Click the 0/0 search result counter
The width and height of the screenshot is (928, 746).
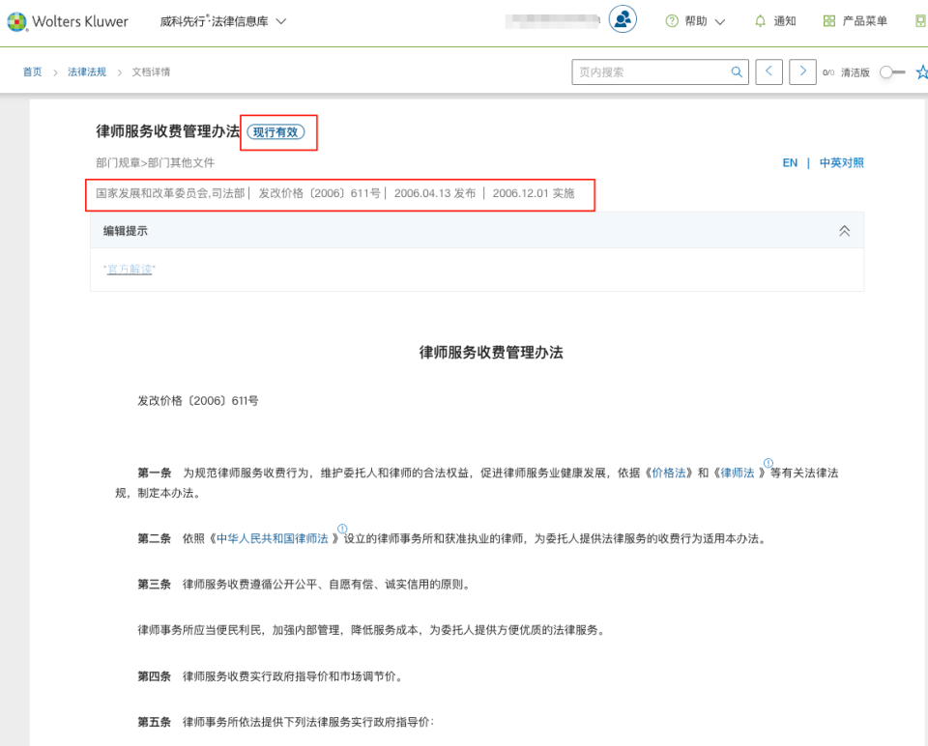tap(828, 72)
